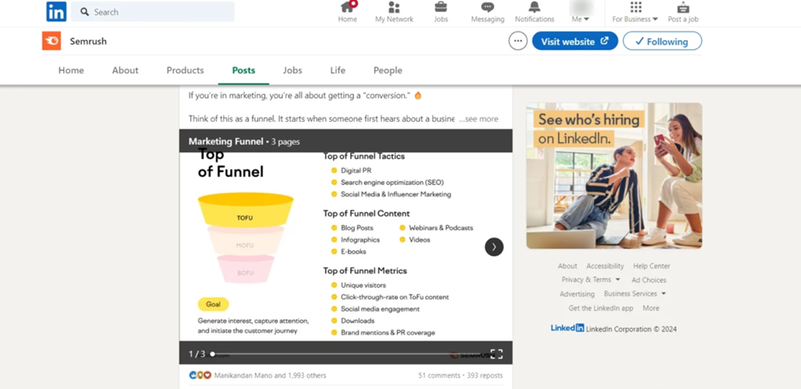Click the Marketing Funnel document title

(x=226, y=141)
